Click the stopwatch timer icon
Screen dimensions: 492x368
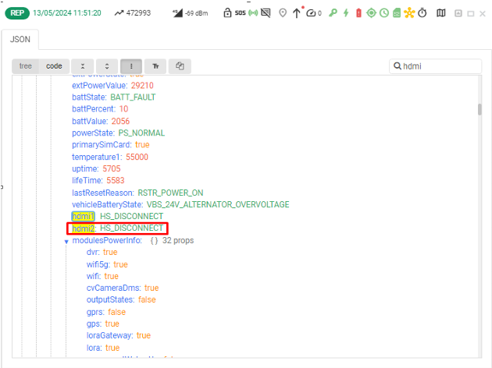[x=422, y=13]
